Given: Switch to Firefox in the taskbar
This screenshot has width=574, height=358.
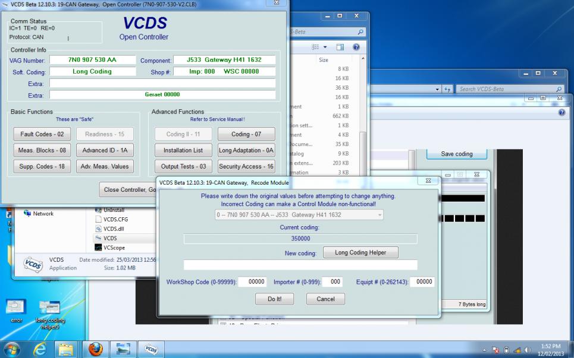Looking at the screenshot, I should pos(96,350).
